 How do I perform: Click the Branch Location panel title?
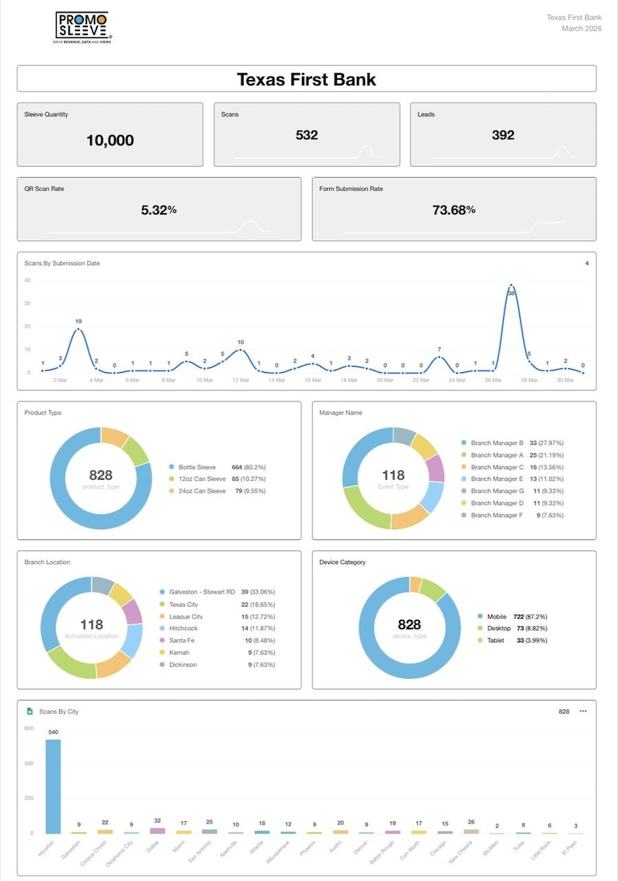(47, 562)
